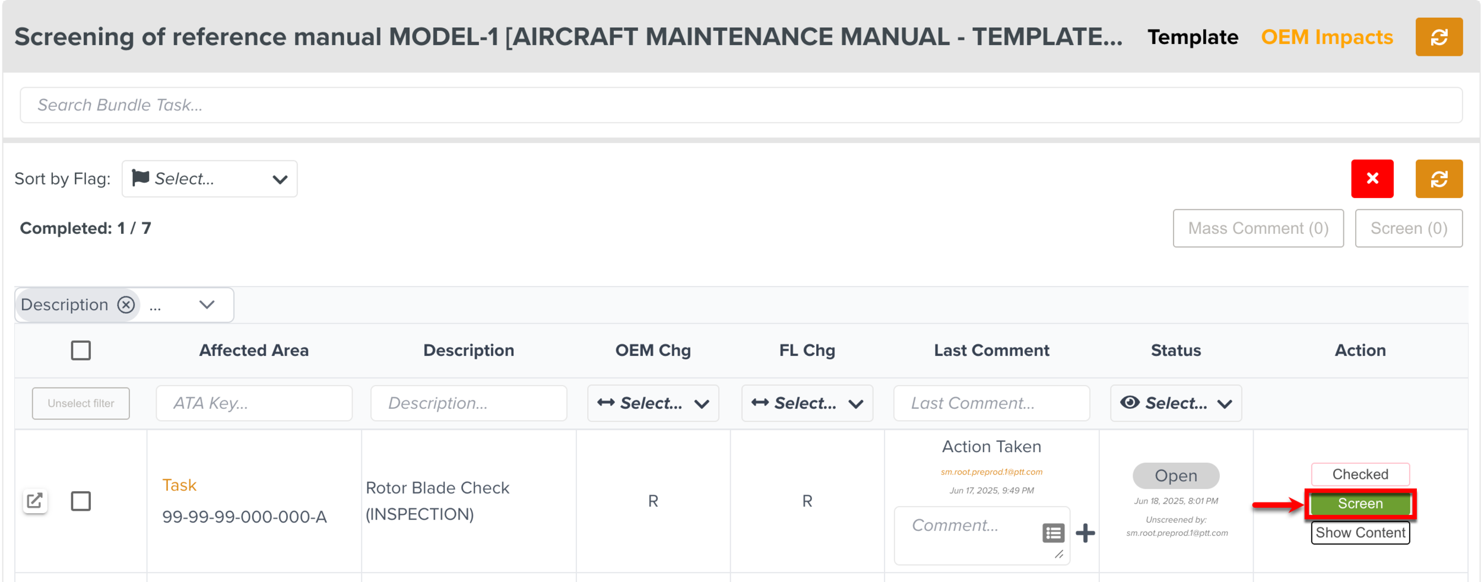This screenshot has height=582, width=1484.
Task: Expand the column selector chevron
Action: [x=207, y=305]
